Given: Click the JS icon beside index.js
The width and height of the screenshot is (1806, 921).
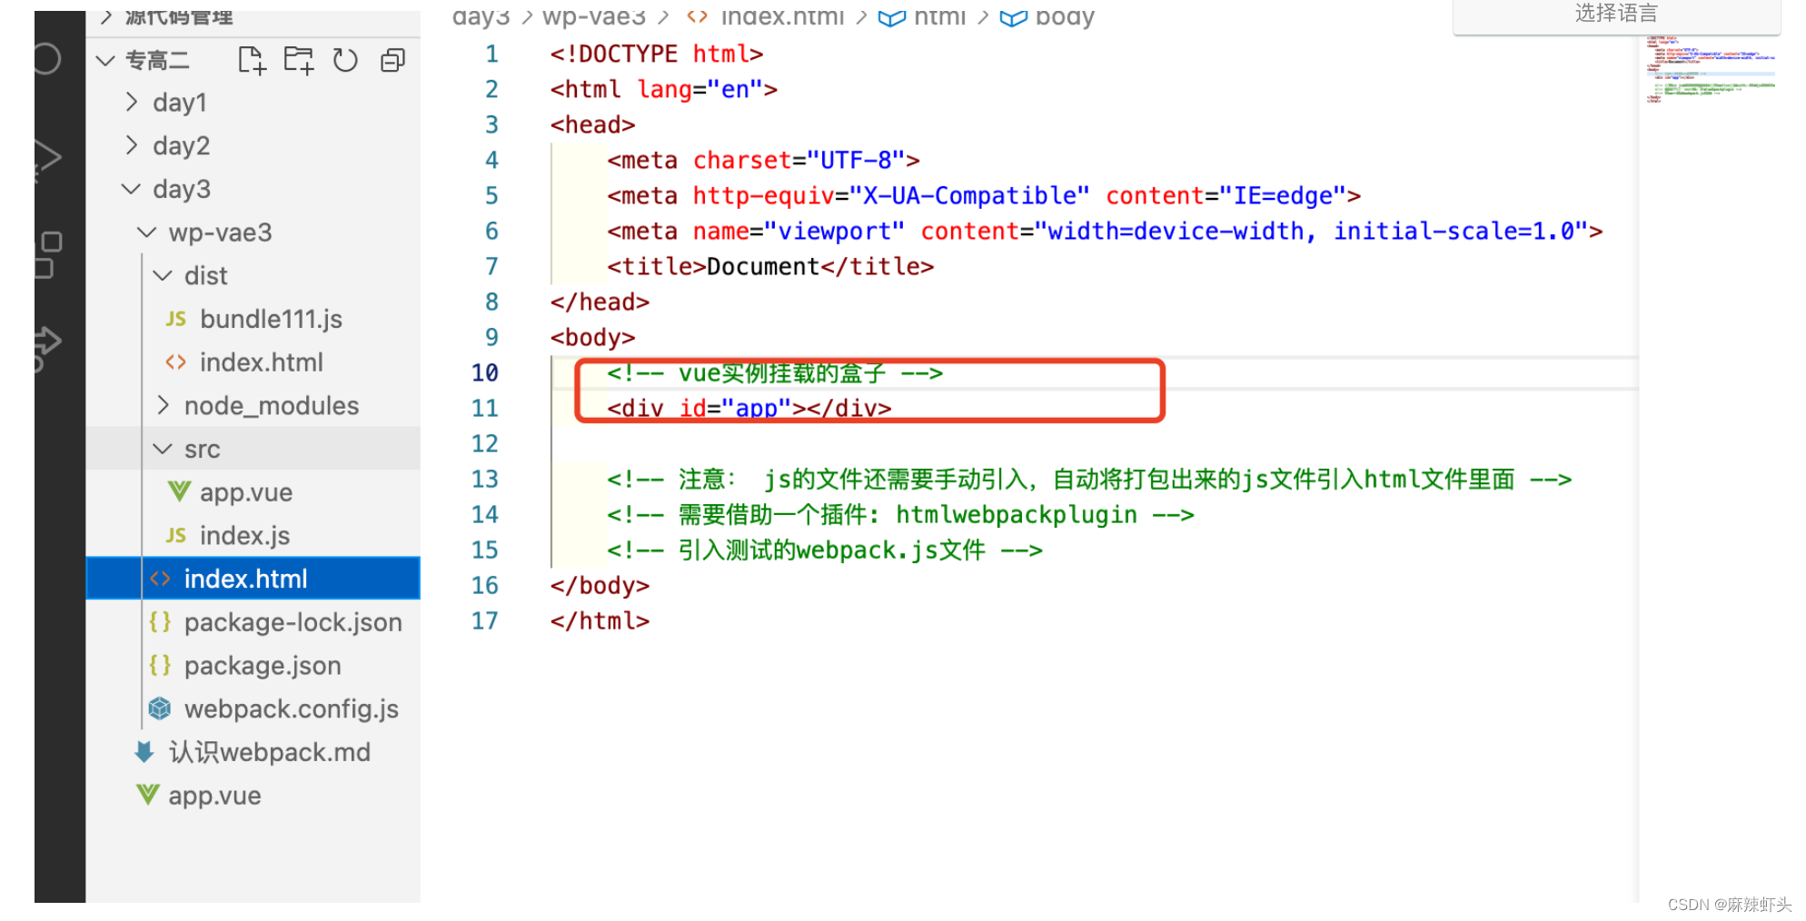Looking at the screenshot, I should pos(176,536).
